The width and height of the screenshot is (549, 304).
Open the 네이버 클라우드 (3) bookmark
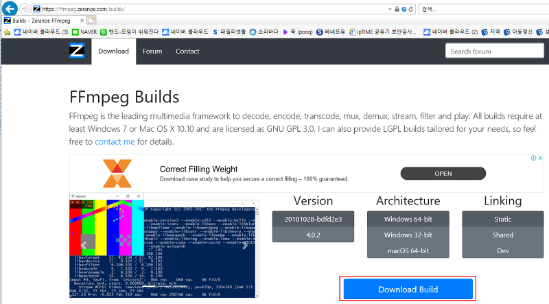(41, 32)
